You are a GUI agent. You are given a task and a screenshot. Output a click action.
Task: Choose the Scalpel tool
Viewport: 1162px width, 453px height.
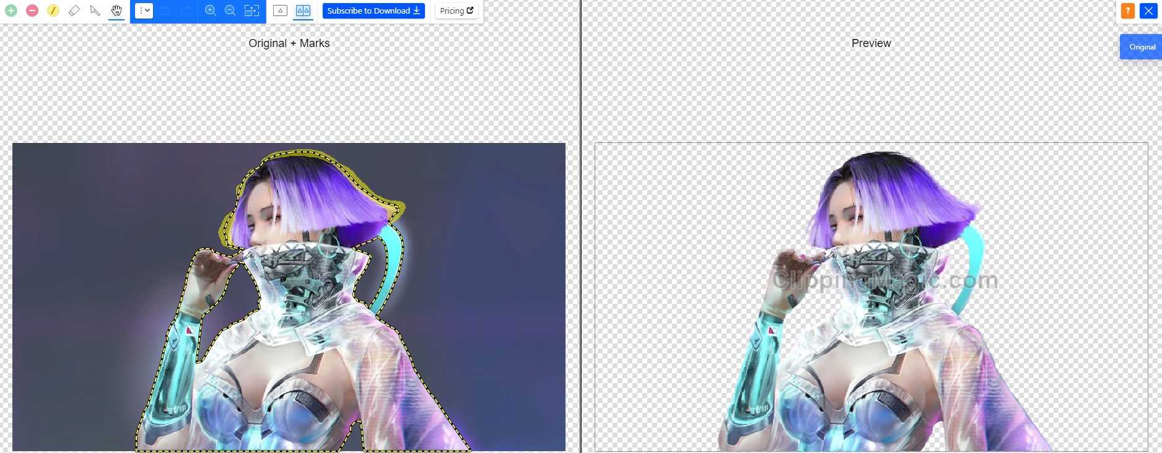[95, 11]
